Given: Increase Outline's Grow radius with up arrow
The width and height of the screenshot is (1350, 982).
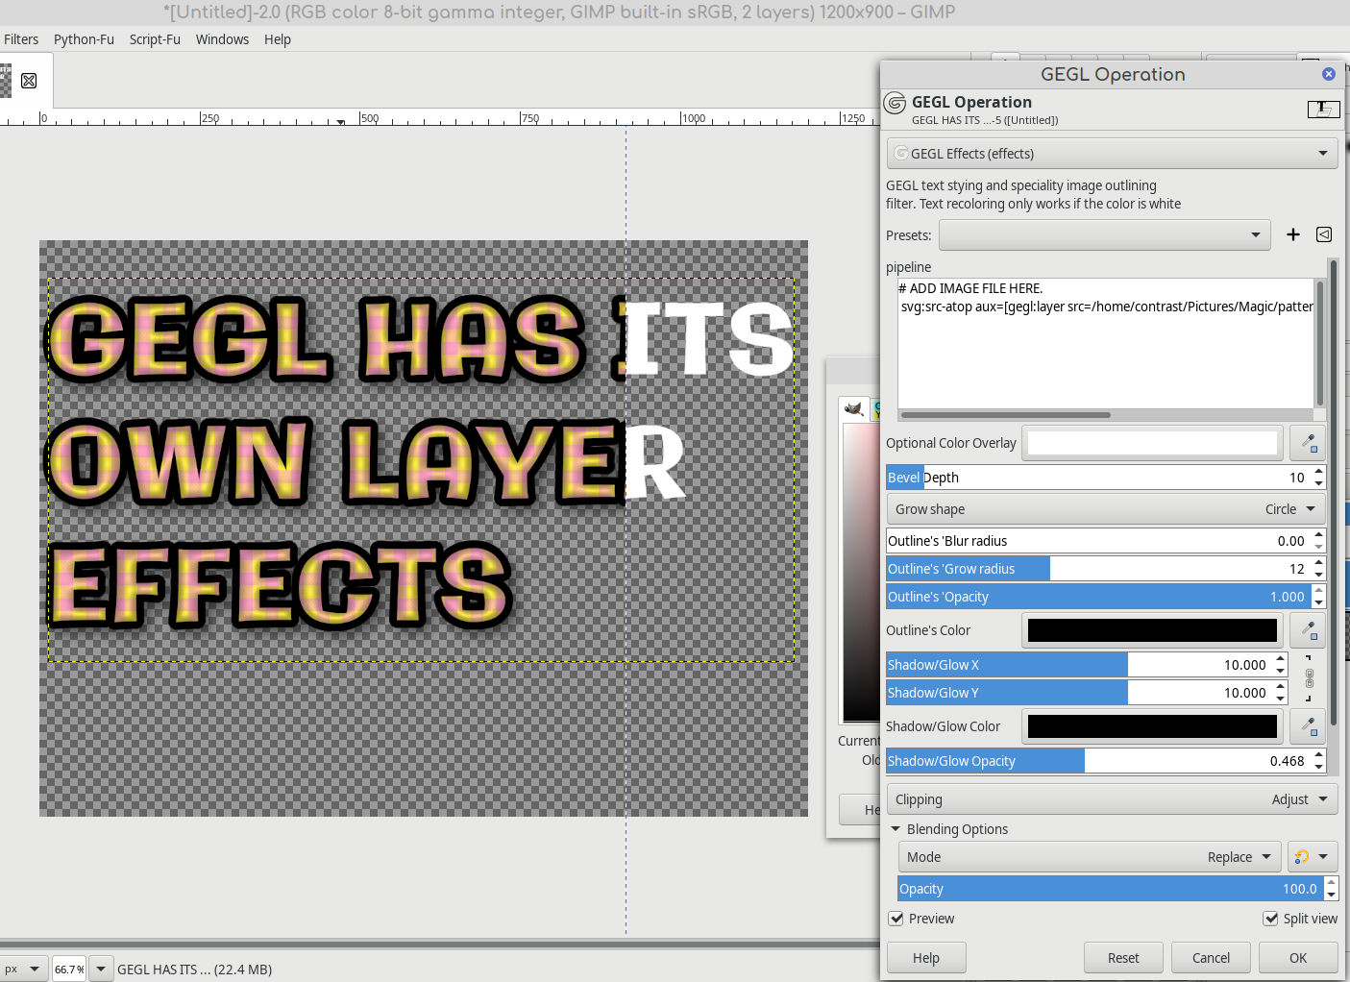Looking at the screenshot, I should pyautogui.click(x=1318, y=563).
